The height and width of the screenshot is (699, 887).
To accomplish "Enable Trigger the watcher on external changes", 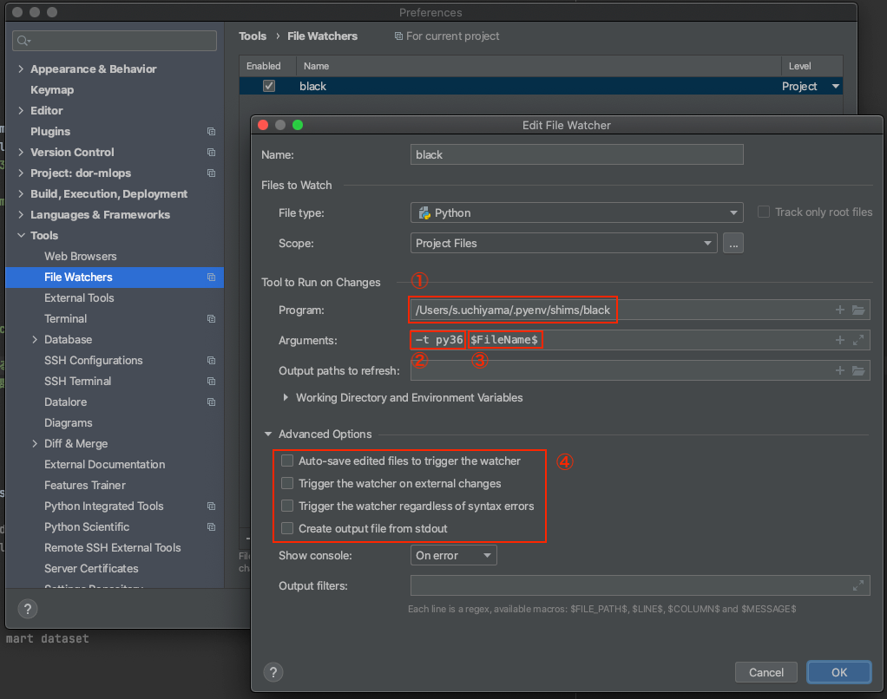I will (x=287, y=483).
